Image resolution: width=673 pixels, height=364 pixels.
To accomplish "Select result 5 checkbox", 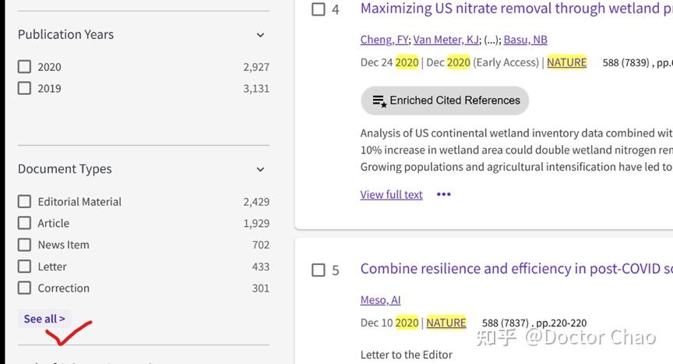I will (319, 270).
